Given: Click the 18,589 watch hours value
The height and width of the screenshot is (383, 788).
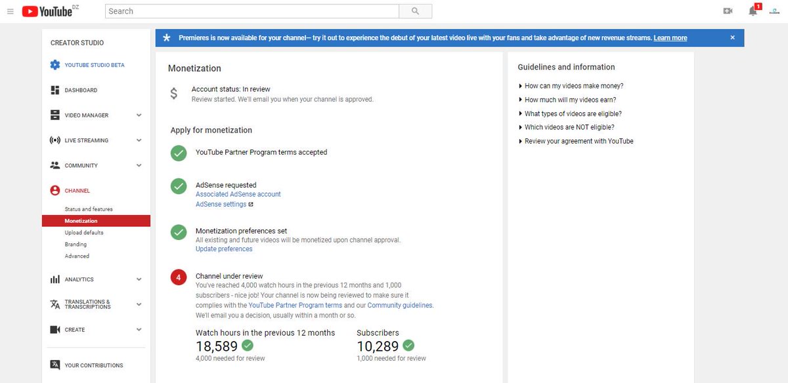Looking at the screenshot, I should coord(217,346).
